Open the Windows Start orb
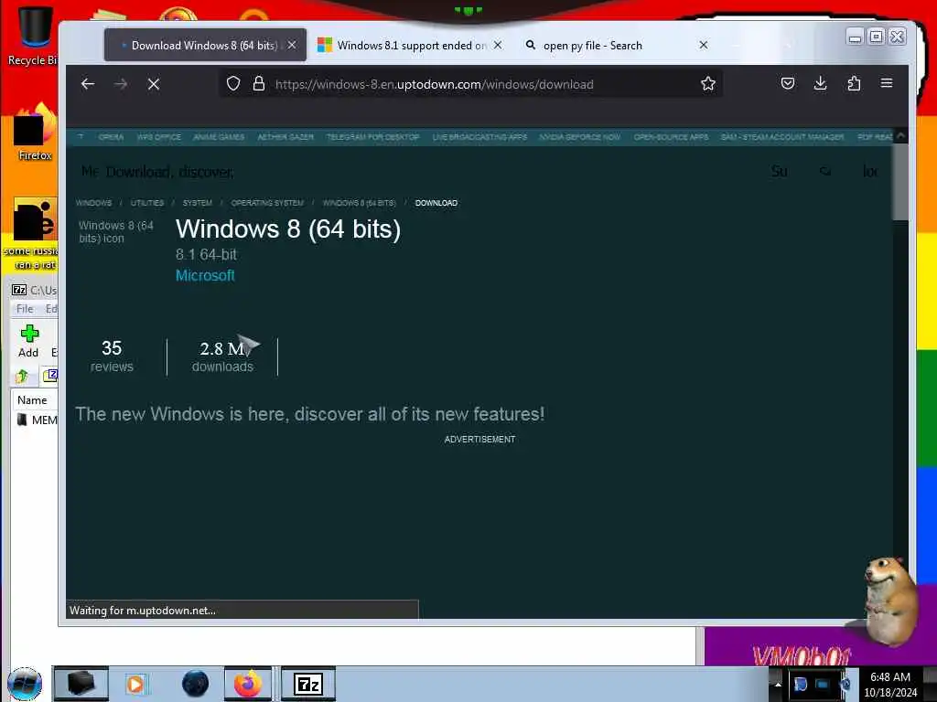Viewport: 937px width, 702px height. pos(25,684)
